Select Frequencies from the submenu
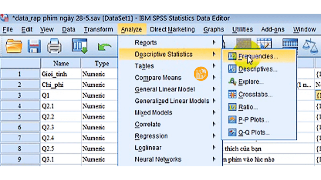Image resolution: width=321 pixels, height=180 pixels. 258,57
